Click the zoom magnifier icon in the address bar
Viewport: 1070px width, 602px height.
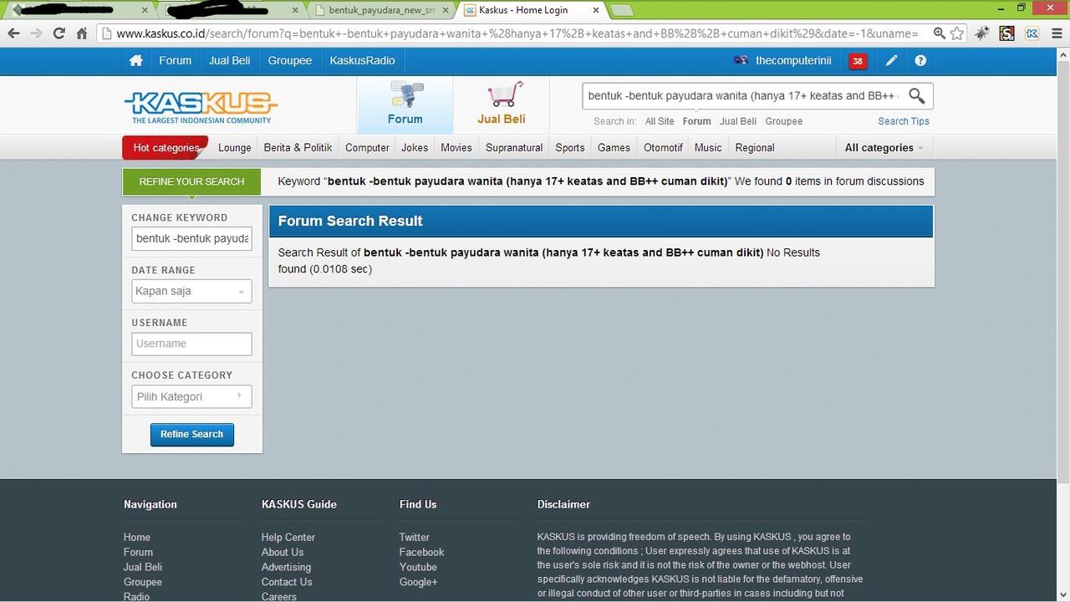[939, 33]
